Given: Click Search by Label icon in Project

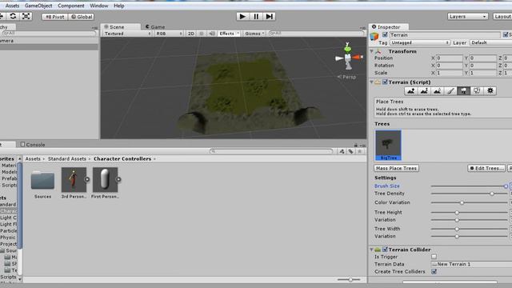Looking at the screenshot, I should point(350,151).
